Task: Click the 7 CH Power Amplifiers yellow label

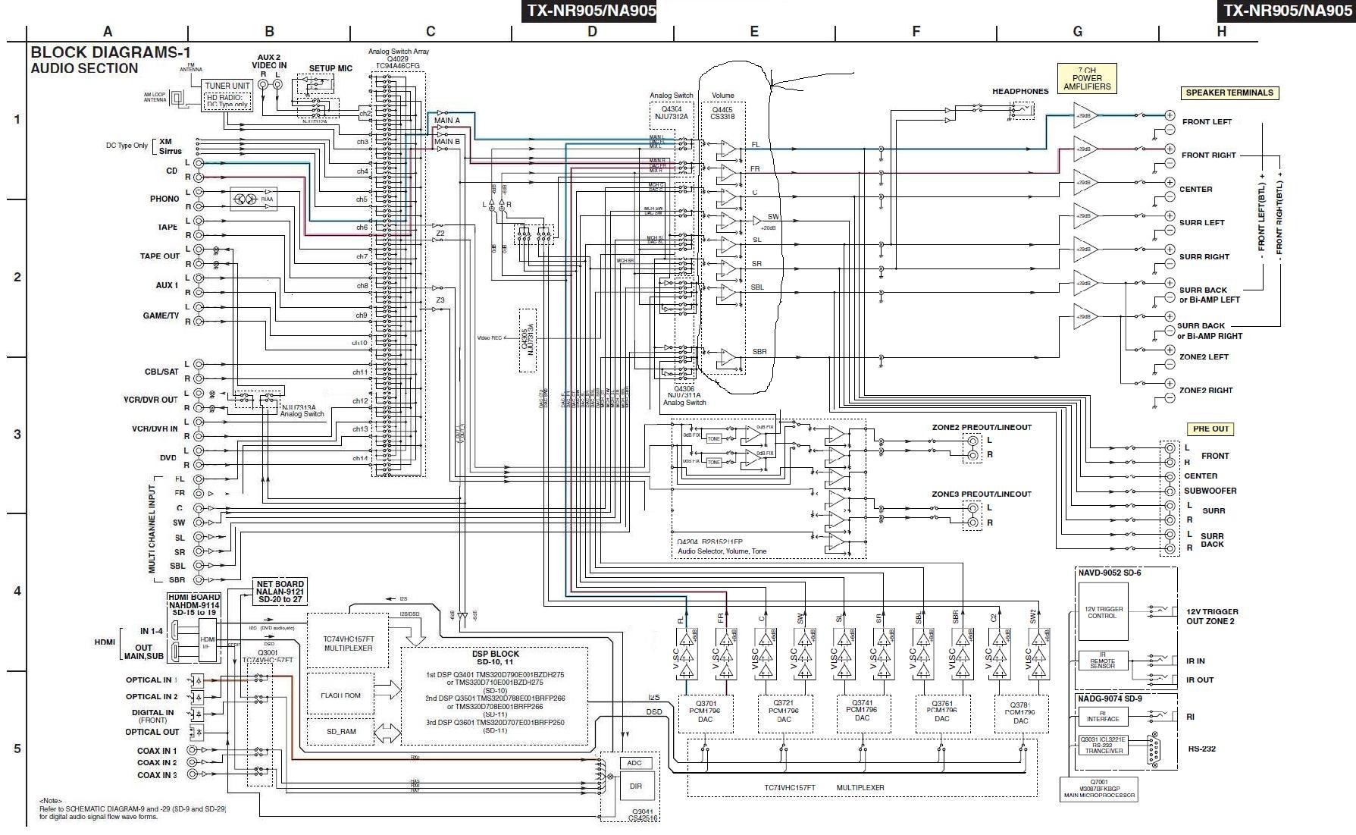Action: point(1086,78)
